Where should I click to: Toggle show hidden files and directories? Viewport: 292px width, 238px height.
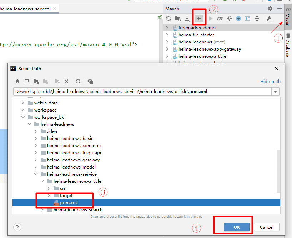click(90, 81)
